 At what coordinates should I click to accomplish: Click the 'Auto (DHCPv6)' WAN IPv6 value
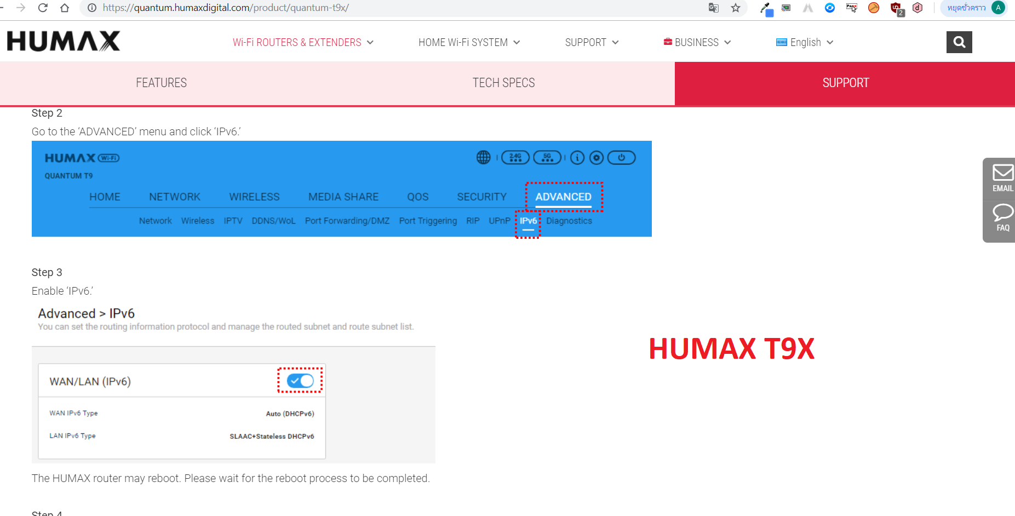(290, 414)
